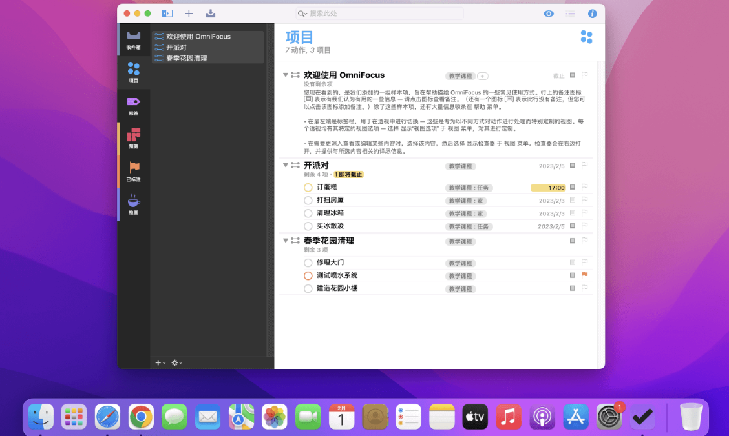The height and width of the screenshot is (436, 729).
Task: Flag the 建造花园小棚 task
Action: tap(585, 288)
